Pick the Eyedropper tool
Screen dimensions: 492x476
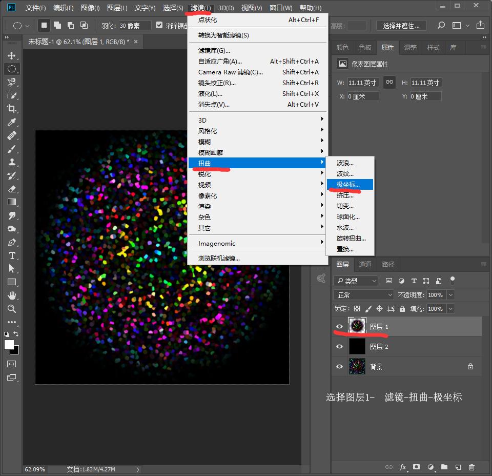12,122
